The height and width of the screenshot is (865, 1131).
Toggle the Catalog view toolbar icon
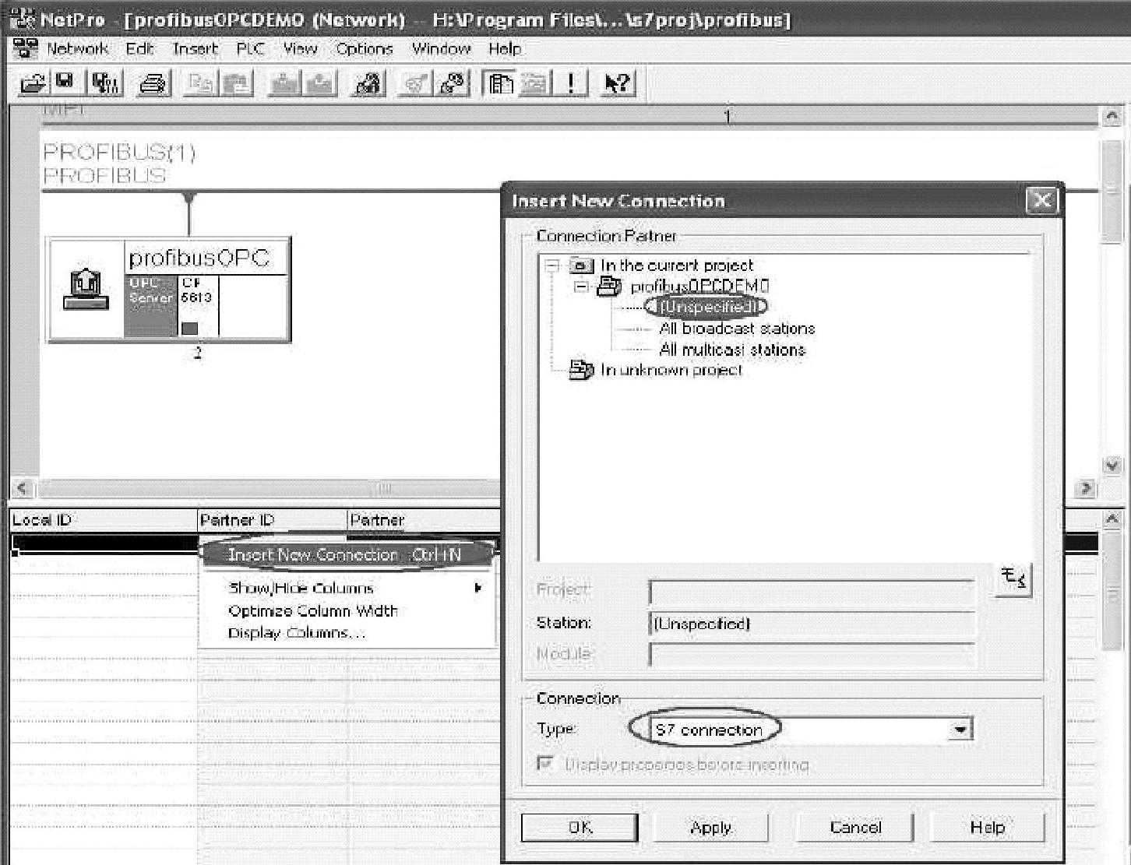point(499,83)
